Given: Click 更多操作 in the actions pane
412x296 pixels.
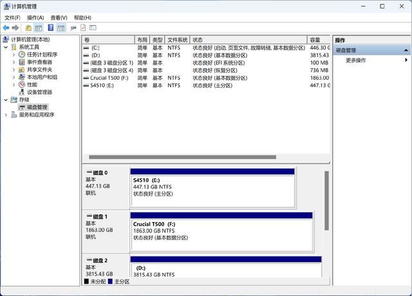Looking at the screenshot, I should tap(356, 60).
